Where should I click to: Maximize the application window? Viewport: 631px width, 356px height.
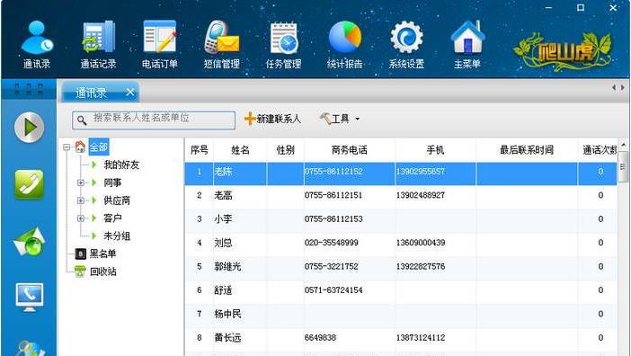(581, 7)
